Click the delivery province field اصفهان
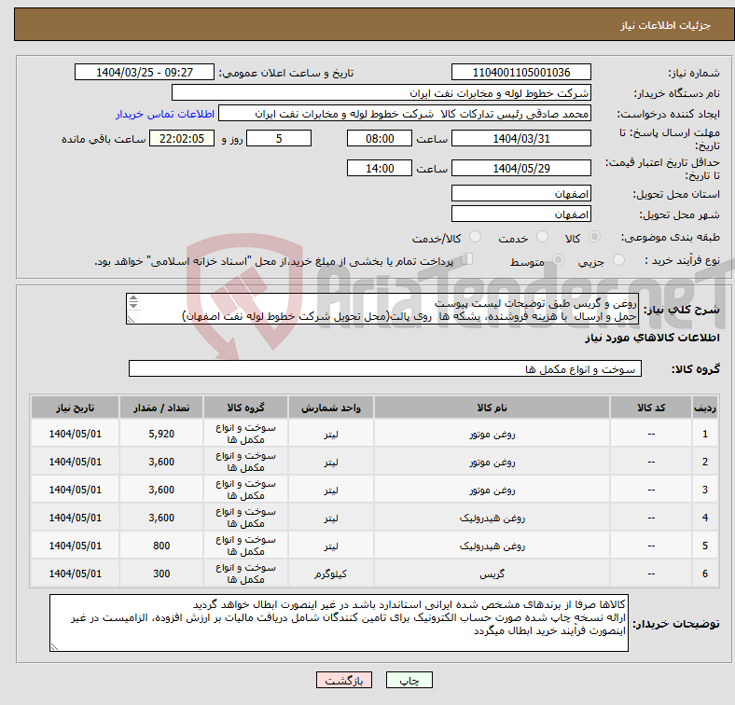735x705 pixels. click(520, 193)
